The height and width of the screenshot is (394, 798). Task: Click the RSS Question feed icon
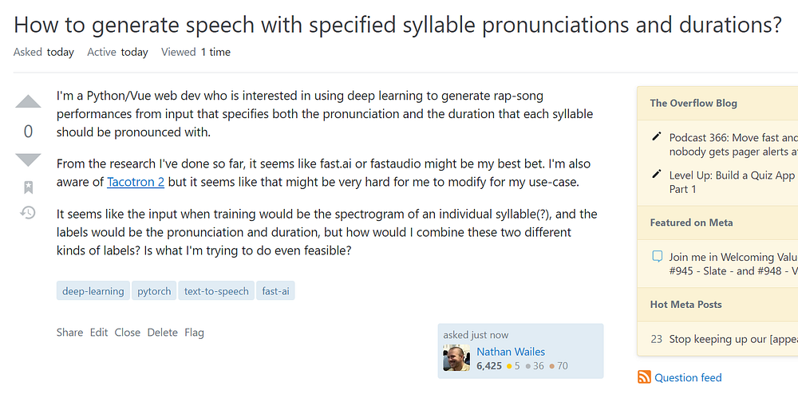pyautogui.click(x=644, y=377)
